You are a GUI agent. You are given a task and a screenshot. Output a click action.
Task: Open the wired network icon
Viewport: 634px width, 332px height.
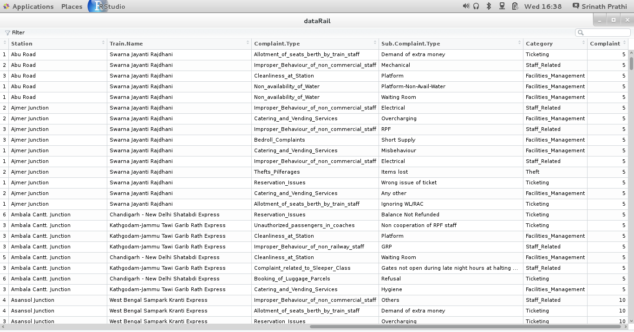coord(502,6)
